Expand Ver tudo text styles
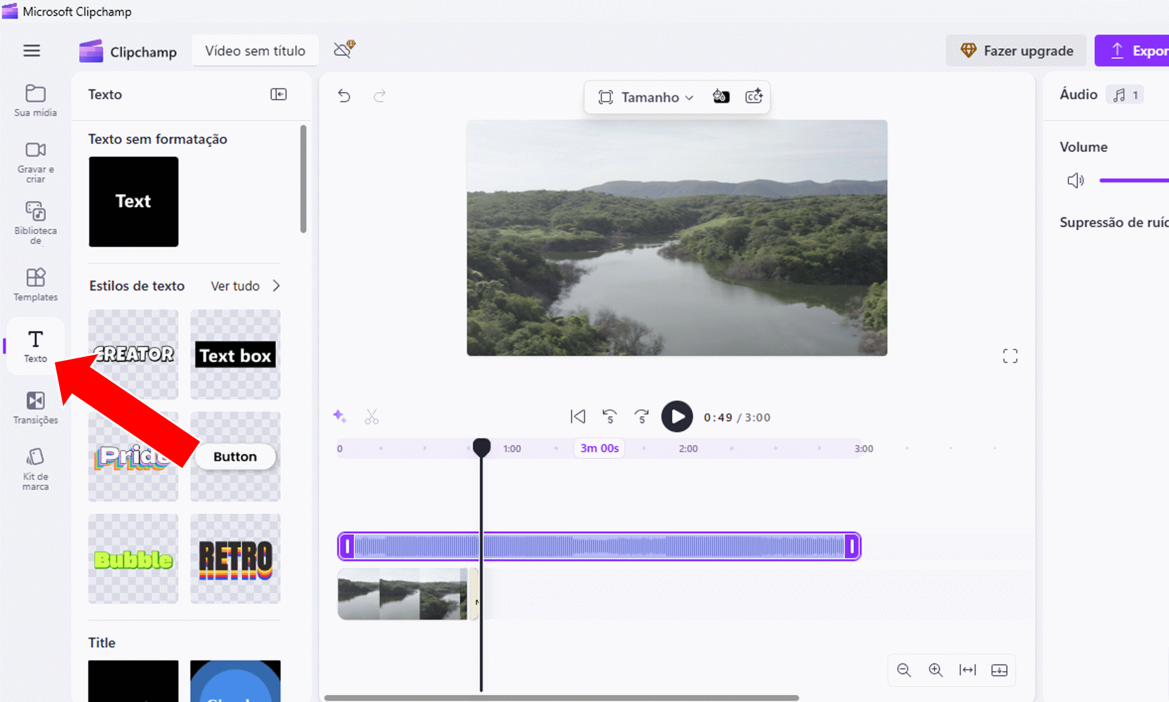 (245, 286)
